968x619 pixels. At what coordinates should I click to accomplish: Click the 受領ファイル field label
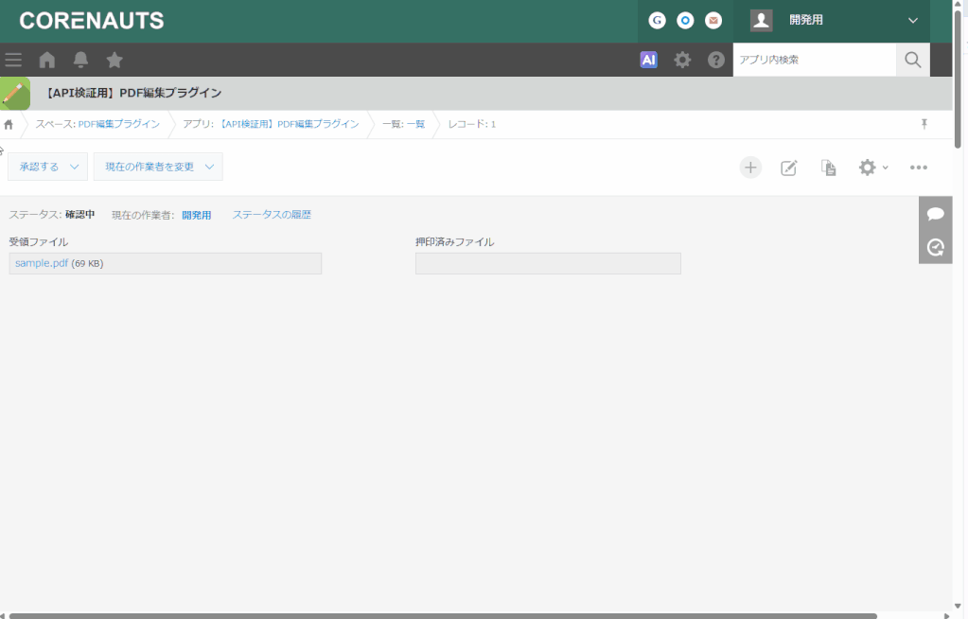pos(38,242)
